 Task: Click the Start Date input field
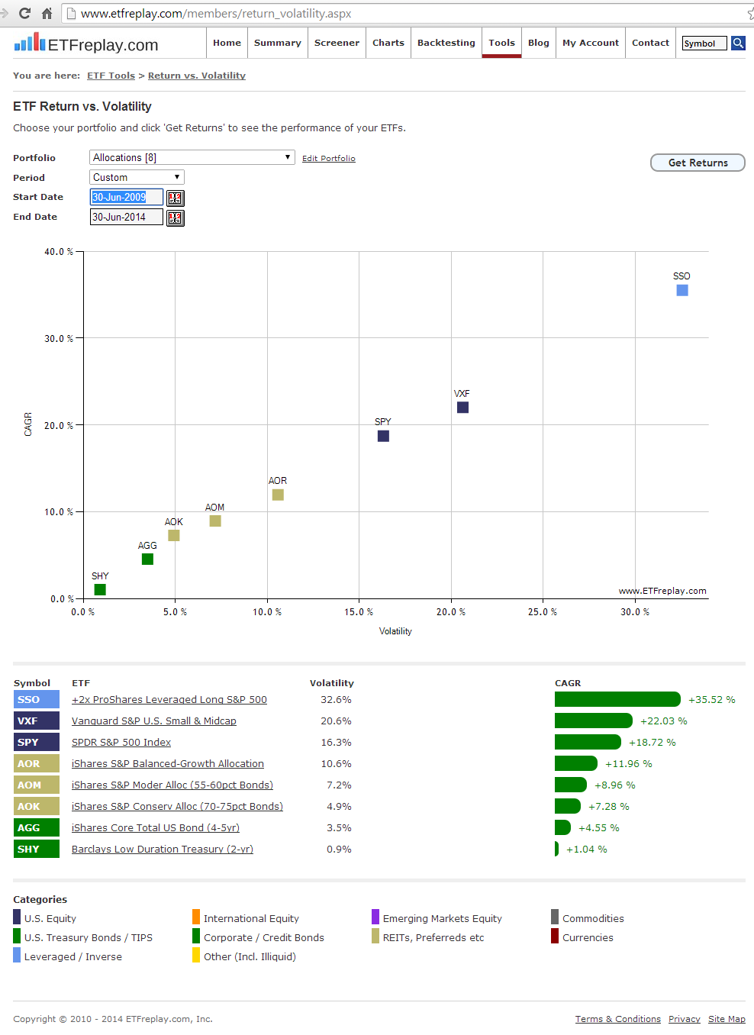coord(127,197)
